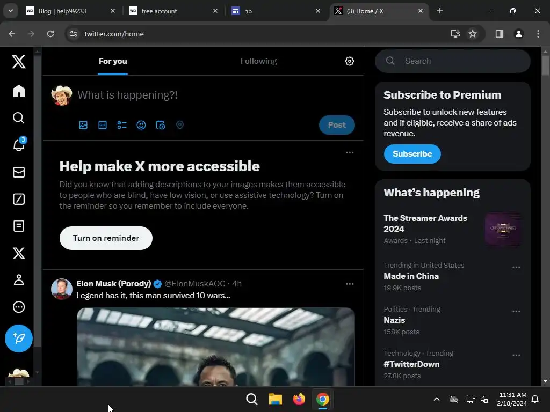The width and height of the screenshot is (550, 412).
Task: Click the Search input field
Action: (x=452, y=61)
